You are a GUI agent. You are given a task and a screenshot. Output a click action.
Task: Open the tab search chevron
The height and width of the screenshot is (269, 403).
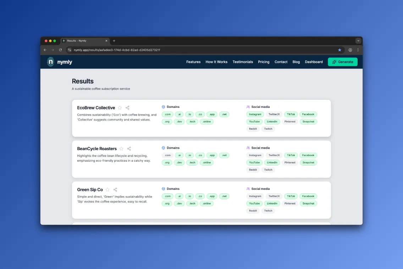358,41
